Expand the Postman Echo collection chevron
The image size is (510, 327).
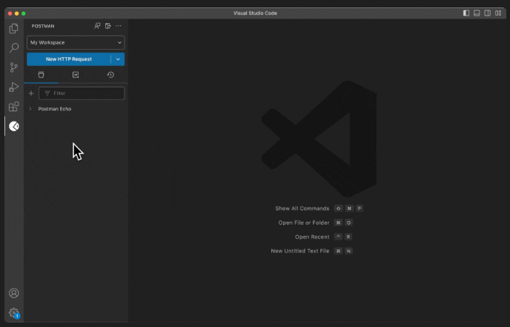pyautogui.click(x=30, y=109)
